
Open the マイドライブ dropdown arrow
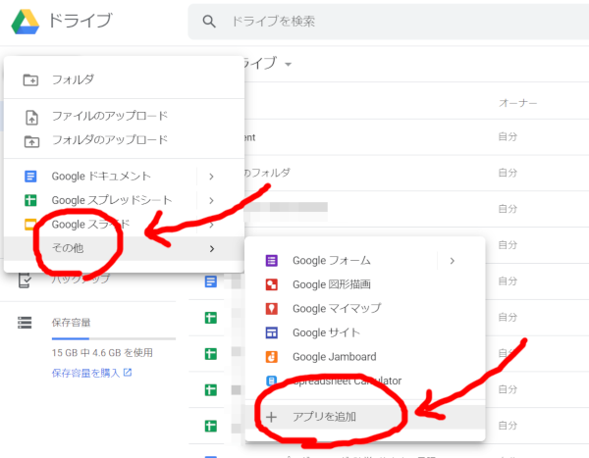(288, 65)
